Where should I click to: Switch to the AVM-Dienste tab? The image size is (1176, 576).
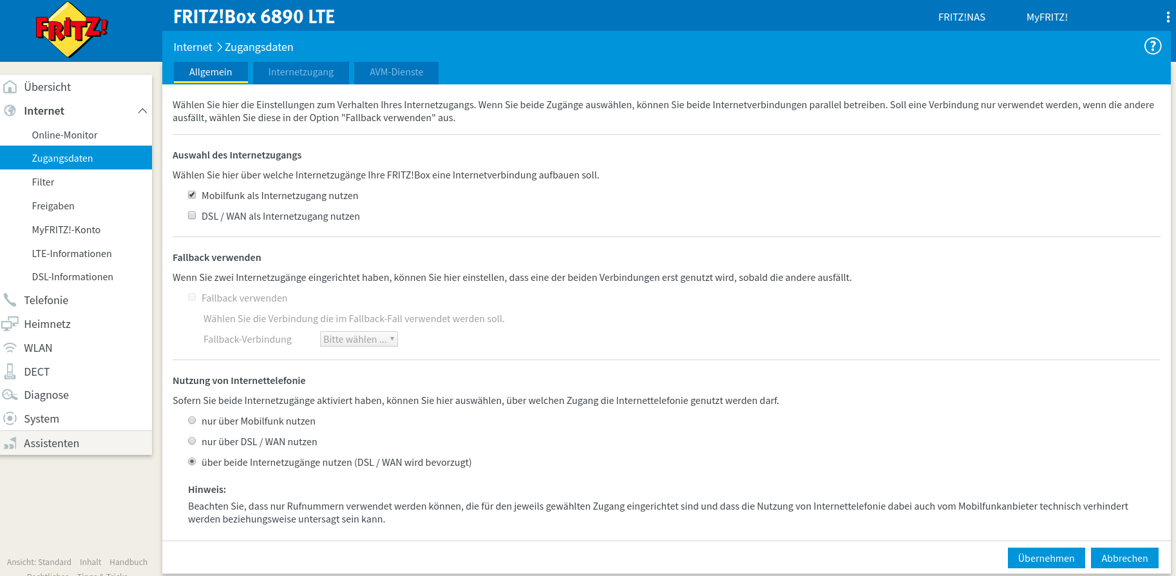coord(396,72)
